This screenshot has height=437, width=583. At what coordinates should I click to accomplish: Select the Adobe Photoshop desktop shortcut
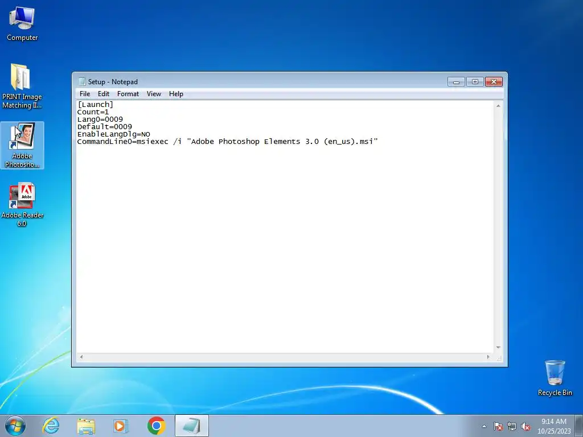click(22, 145)
